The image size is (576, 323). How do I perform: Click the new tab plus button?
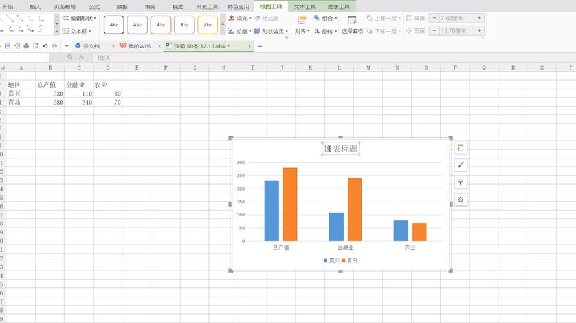[260, 46]
